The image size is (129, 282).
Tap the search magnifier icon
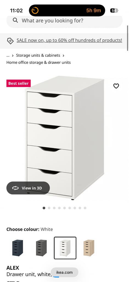coord(15,20)
